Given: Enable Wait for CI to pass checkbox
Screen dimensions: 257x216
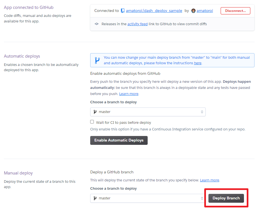Looking at the screenshot, I should [x=92, y=122].
